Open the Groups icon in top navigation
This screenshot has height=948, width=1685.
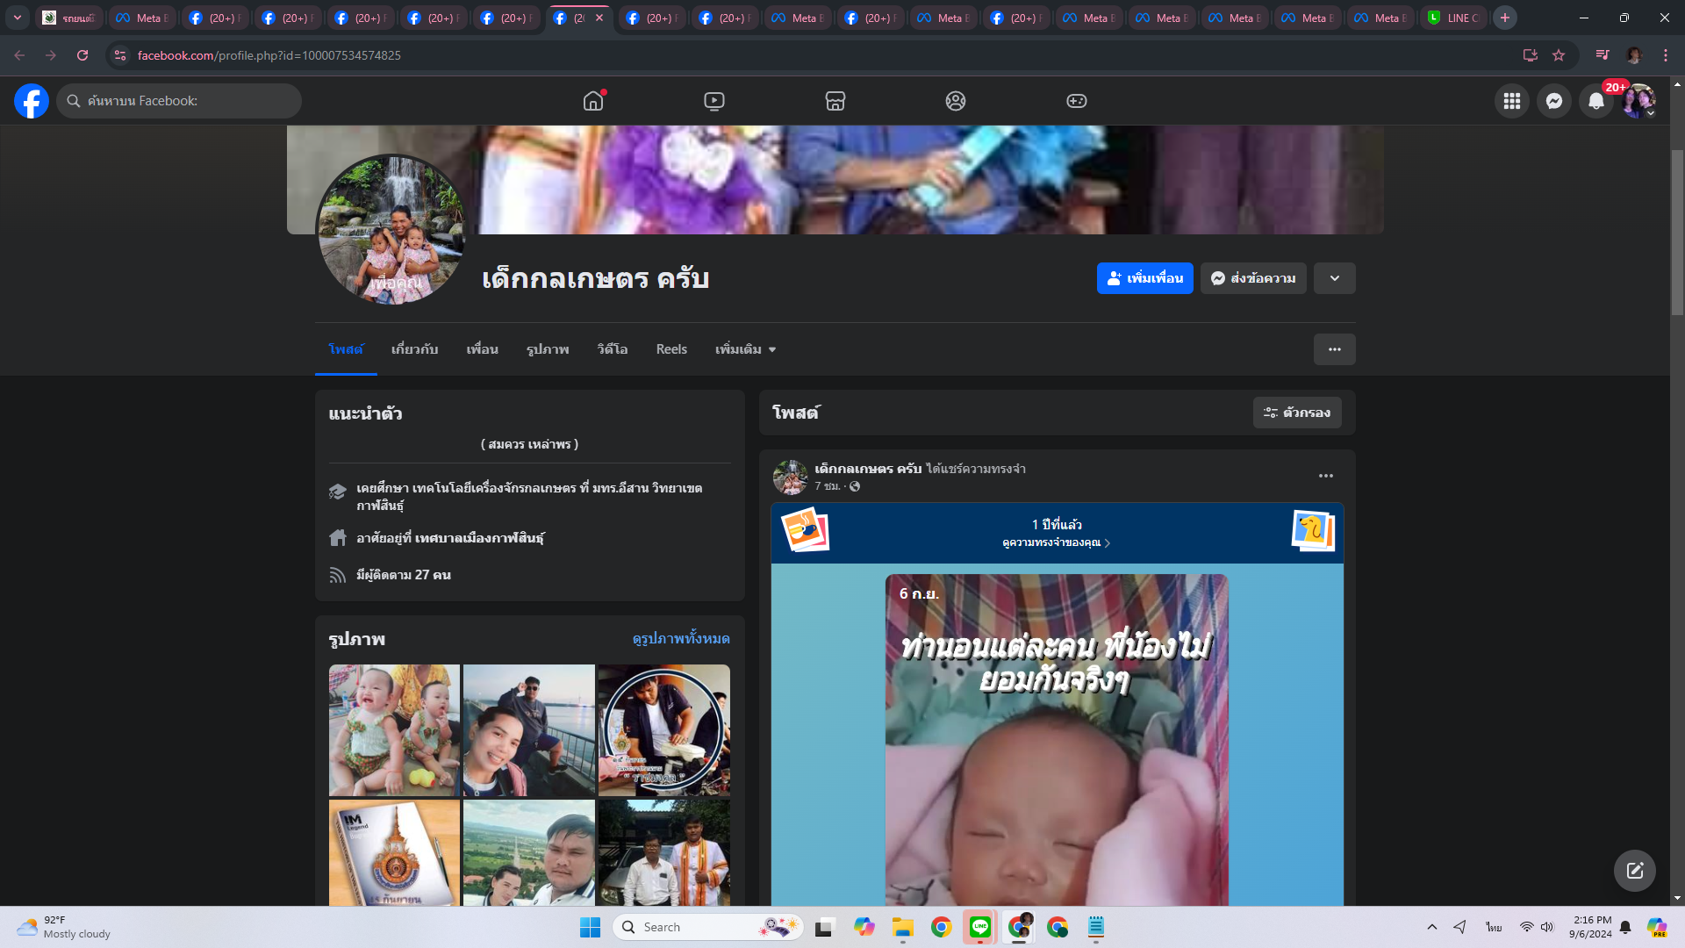click(x=956, y=101)
